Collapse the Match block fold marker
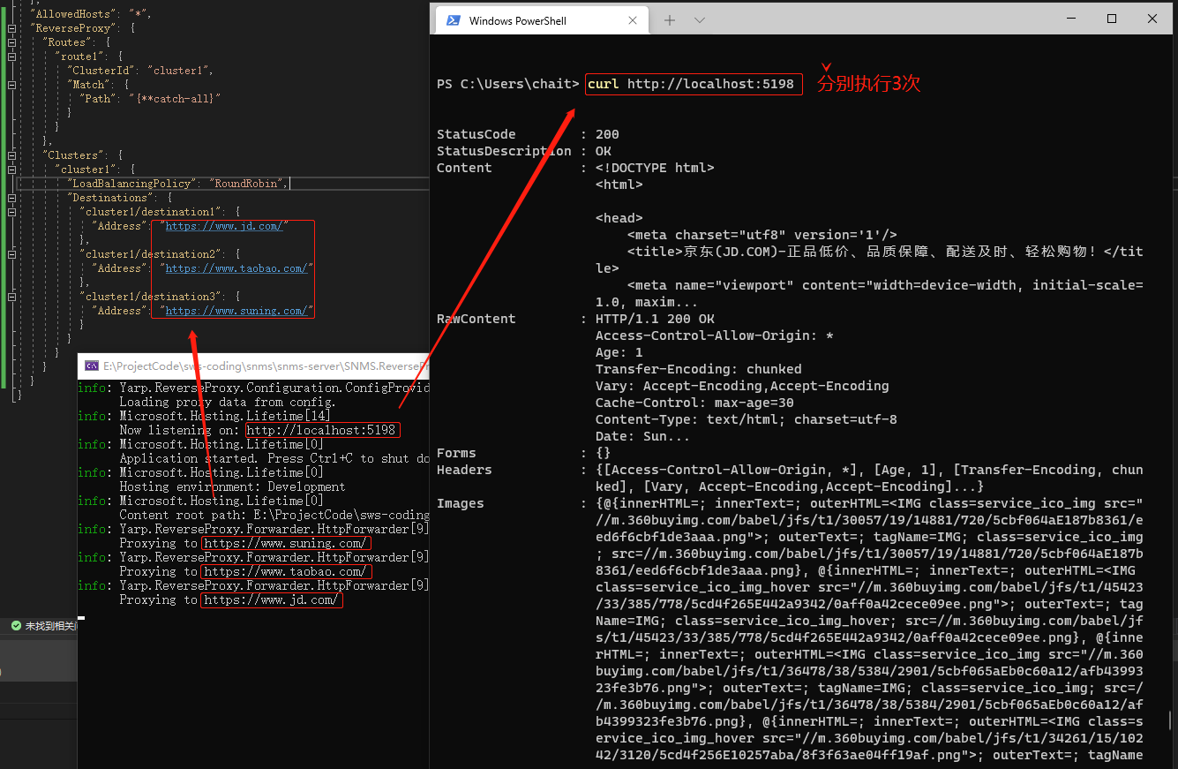The height and width of the screenshot is (769, 1178). tap(11, 85)
